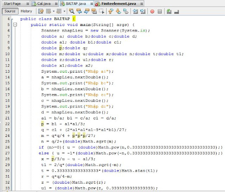Close the Finiteelement.java tab
The image size is (225, 192).
[142, 4]
